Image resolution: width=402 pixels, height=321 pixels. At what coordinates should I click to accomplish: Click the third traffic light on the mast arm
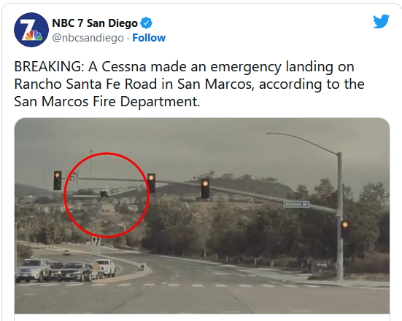pos(205,189)
